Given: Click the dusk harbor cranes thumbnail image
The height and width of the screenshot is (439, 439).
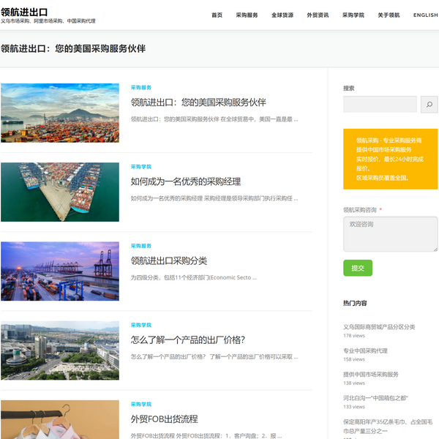Looking at the screenshot, I should pos(60,271).
